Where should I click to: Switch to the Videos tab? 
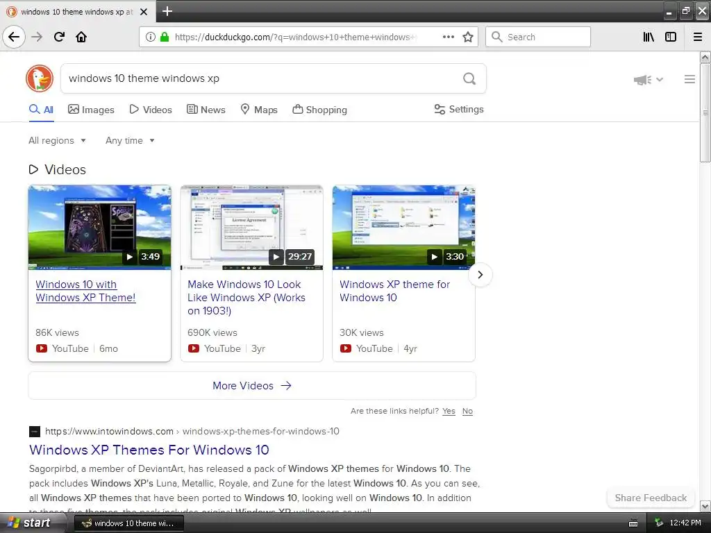click(151, 110)
